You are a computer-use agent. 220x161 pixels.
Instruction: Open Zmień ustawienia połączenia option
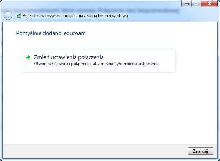click(x=99, y=61)
